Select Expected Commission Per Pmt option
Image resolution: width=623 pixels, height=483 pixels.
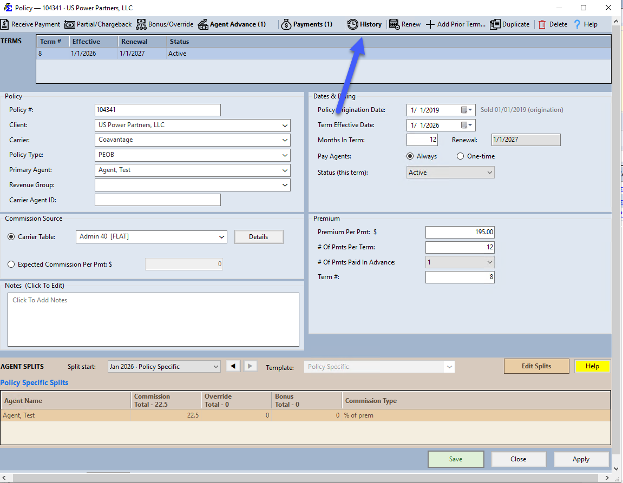[x=11, y=264]
